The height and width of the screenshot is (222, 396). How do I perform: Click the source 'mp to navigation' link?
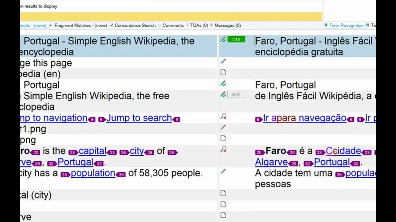pos(54,118)
